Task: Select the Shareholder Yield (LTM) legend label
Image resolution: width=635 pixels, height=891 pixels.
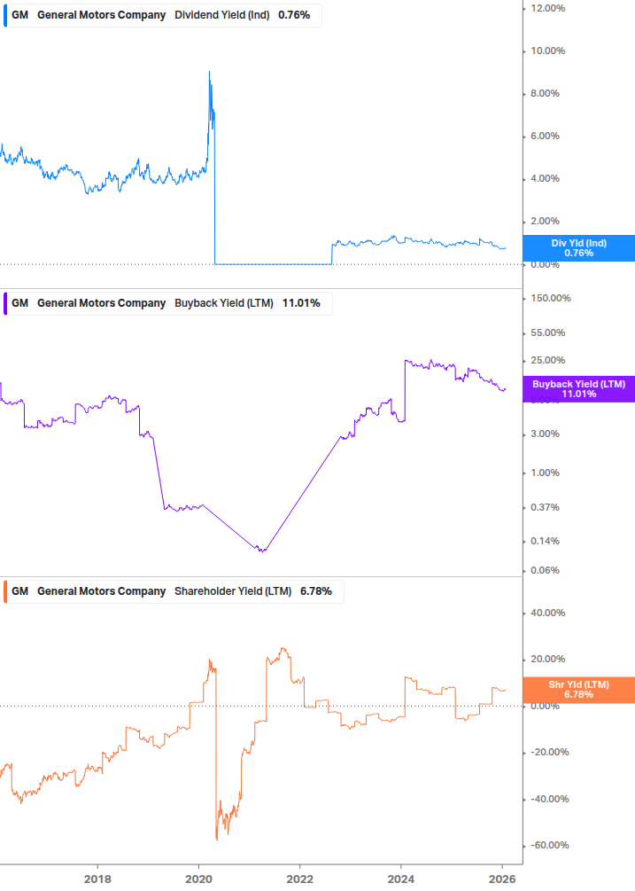Action: click(x=233, y=590)
